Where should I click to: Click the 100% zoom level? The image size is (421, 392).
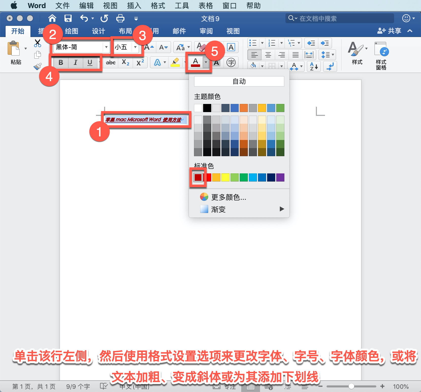[x=401, y=386]
